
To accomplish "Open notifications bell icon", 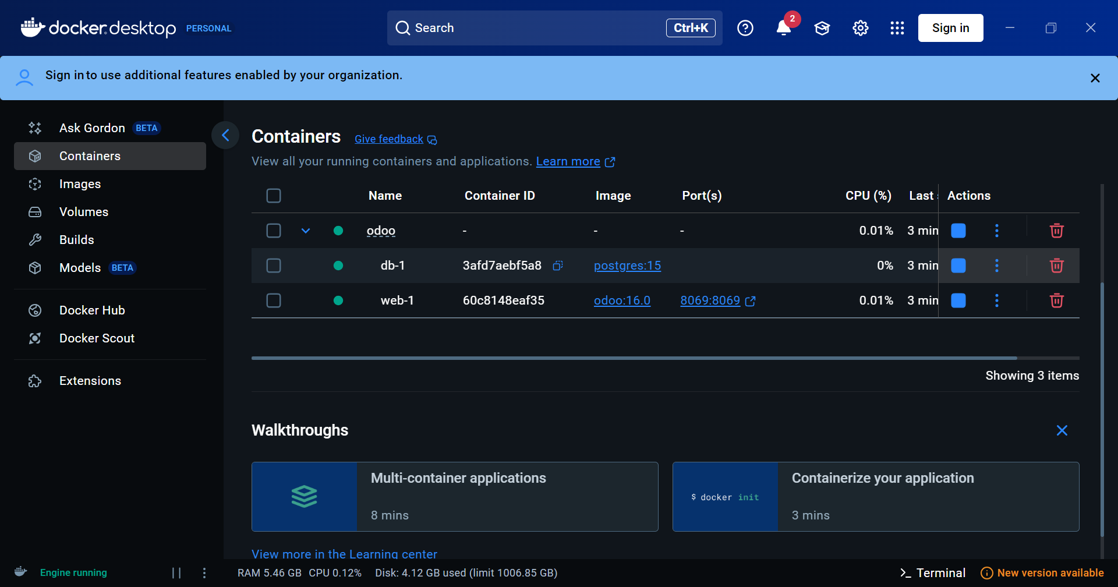I will click(784, 28).
